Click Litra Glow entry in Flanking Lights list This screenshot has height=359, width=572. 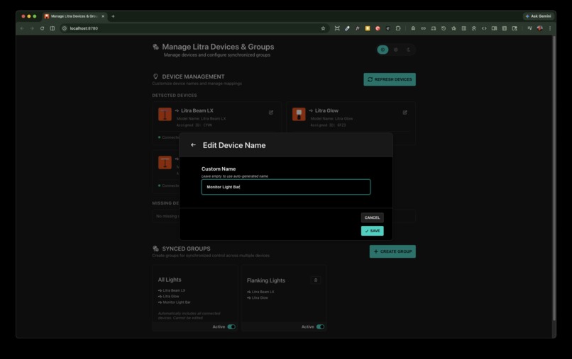(260, 298)
